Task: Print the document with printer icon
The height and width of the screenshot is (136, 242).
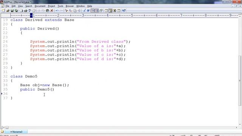Action: pos(26,11)
